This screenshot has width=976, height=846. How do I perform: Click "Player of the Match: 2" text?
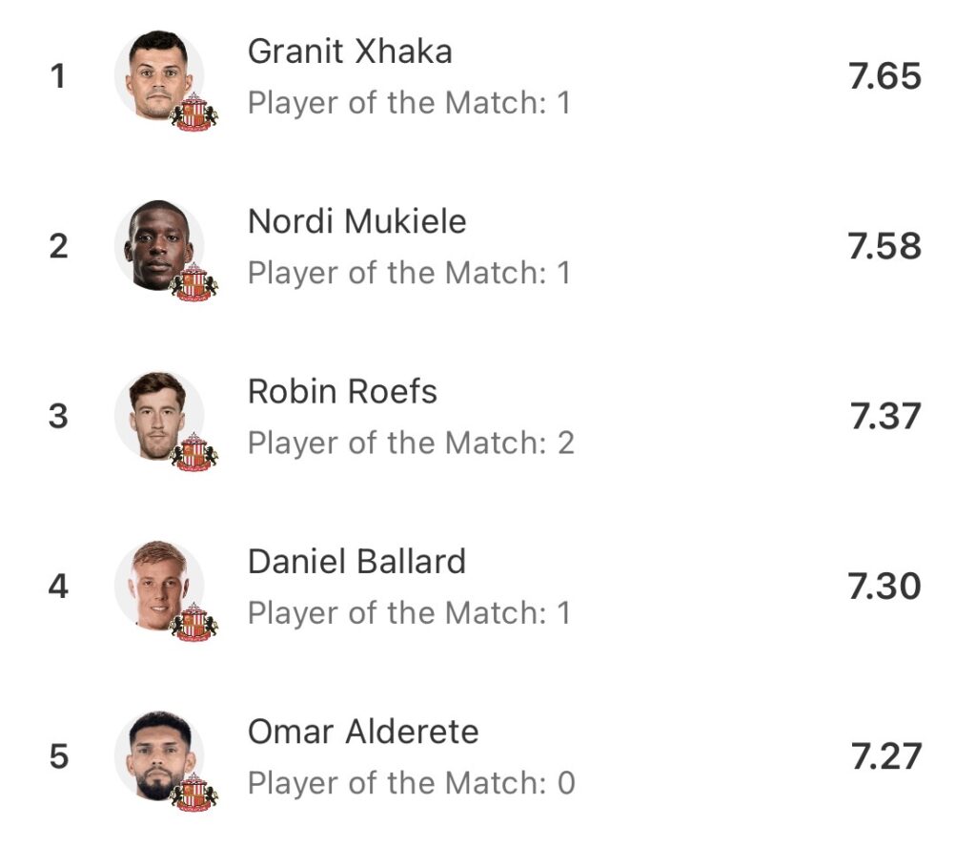[x=411, y=443]
